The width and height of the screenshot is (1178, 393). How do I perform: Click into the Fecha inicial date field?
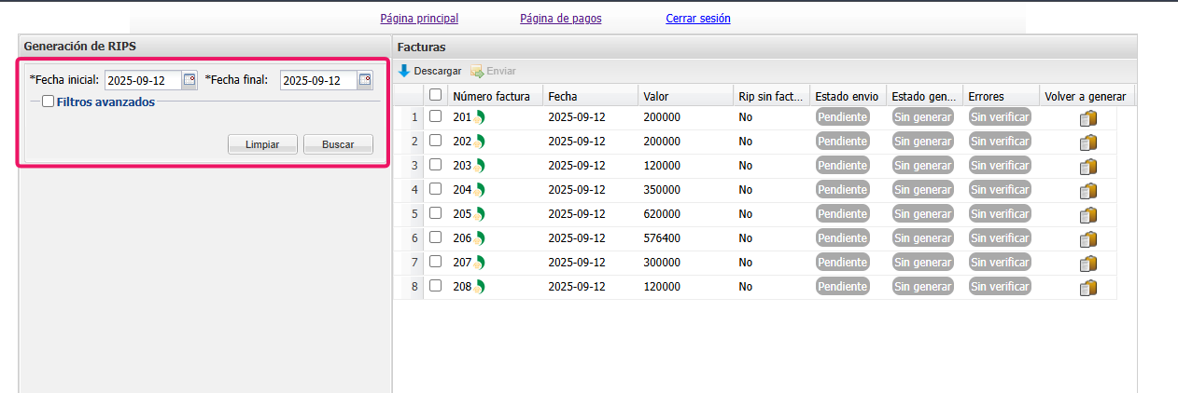(142, 81)
